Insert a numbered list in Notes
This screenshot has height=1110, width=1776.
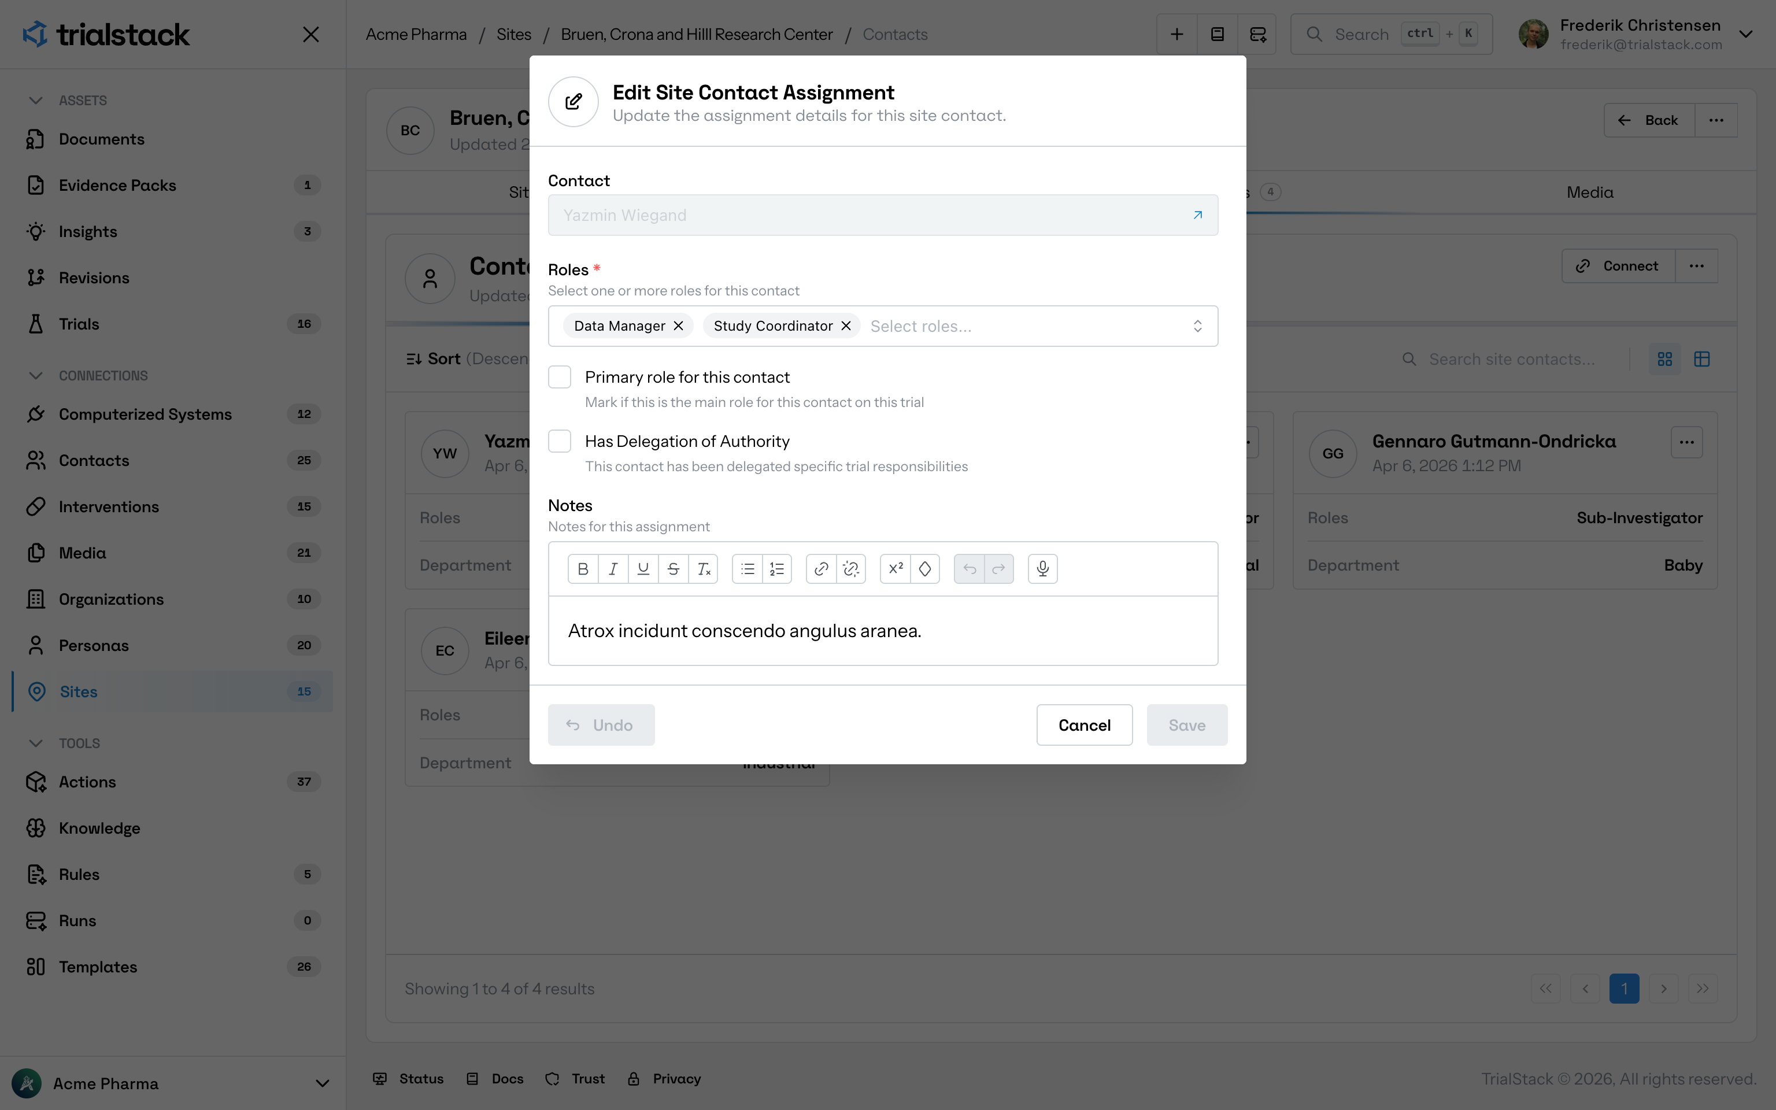pyautogui.click(x=777, y=569)
